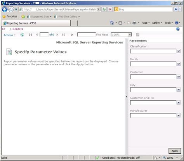Open the recent pages dropdown arrow

[x=16, y=9]
